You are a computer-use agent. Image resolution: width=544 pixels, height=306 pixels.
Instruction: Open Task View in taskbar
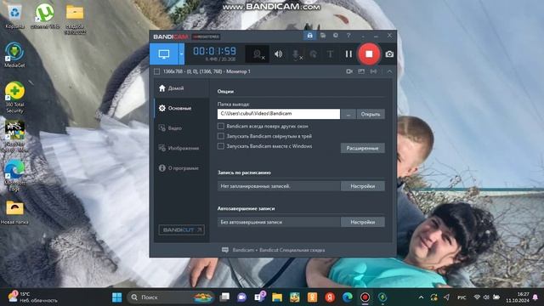[224, 297]
